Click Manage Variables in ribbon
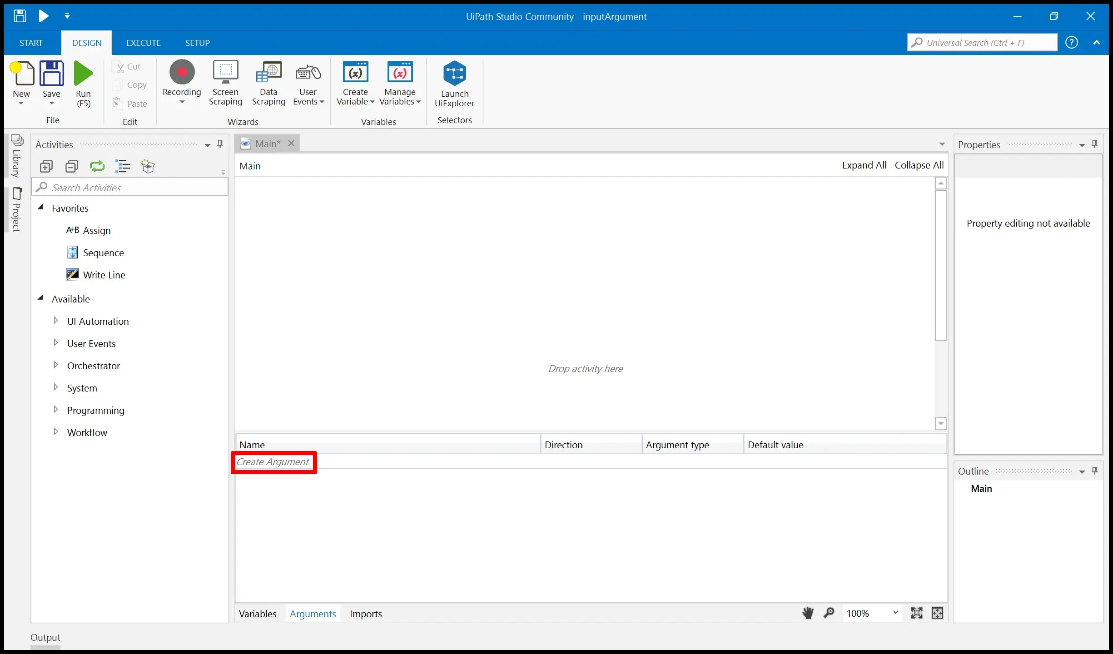 point(400,83)
